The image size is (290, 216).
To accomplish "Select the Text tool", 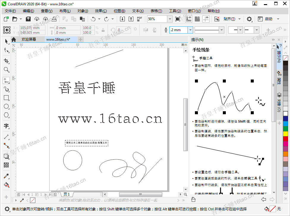I will tap(6, 126).
